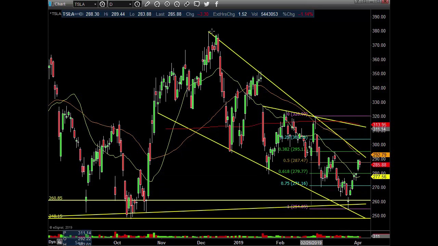Open the chart settings gear icon
The width and height of the screenshot is (438, 246).
(x=102, y=4)
